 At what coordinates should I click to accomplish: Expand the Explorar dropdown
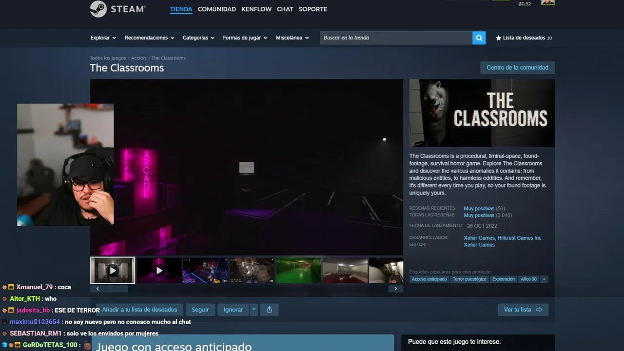tap(103, 38)
